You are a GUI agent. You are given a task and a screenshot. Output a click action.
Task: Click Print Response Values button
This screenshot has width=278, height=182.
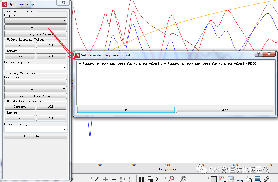point(35,34)
